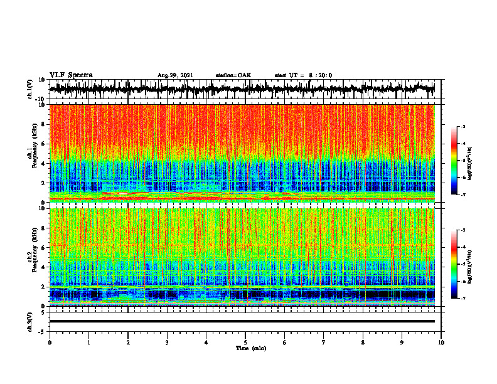Click the "-7" tick on ch.2 colorbar
This screenshot has width=497, height=384.
click(462, 298)
